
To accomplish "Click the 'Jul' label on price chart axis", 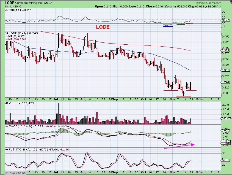I will 56,99.
